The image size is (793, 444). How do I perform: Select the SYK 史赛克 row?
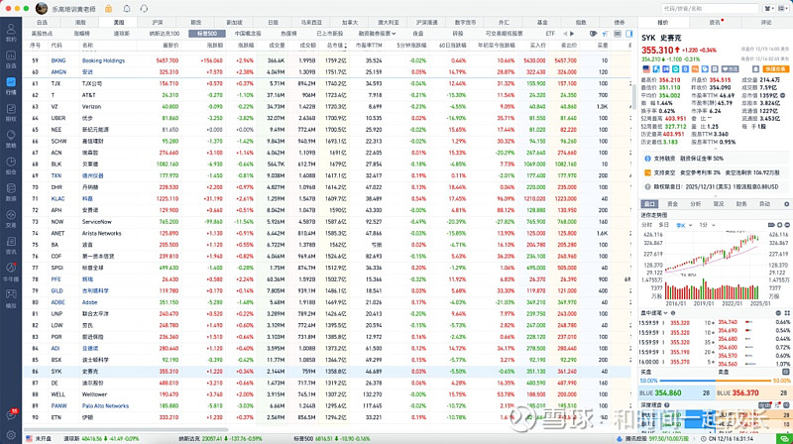tap(328, 372)
